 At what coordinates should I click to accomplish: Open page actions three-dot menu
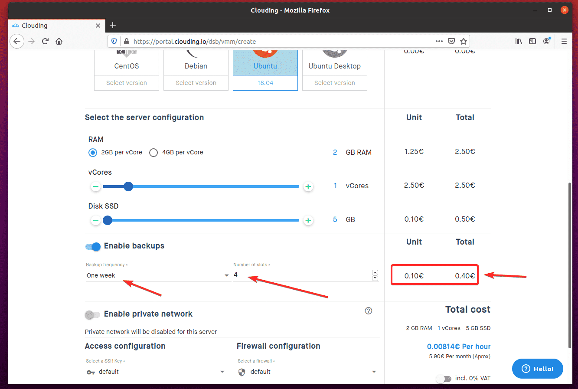pyautogui.click(x=439, y=41)
